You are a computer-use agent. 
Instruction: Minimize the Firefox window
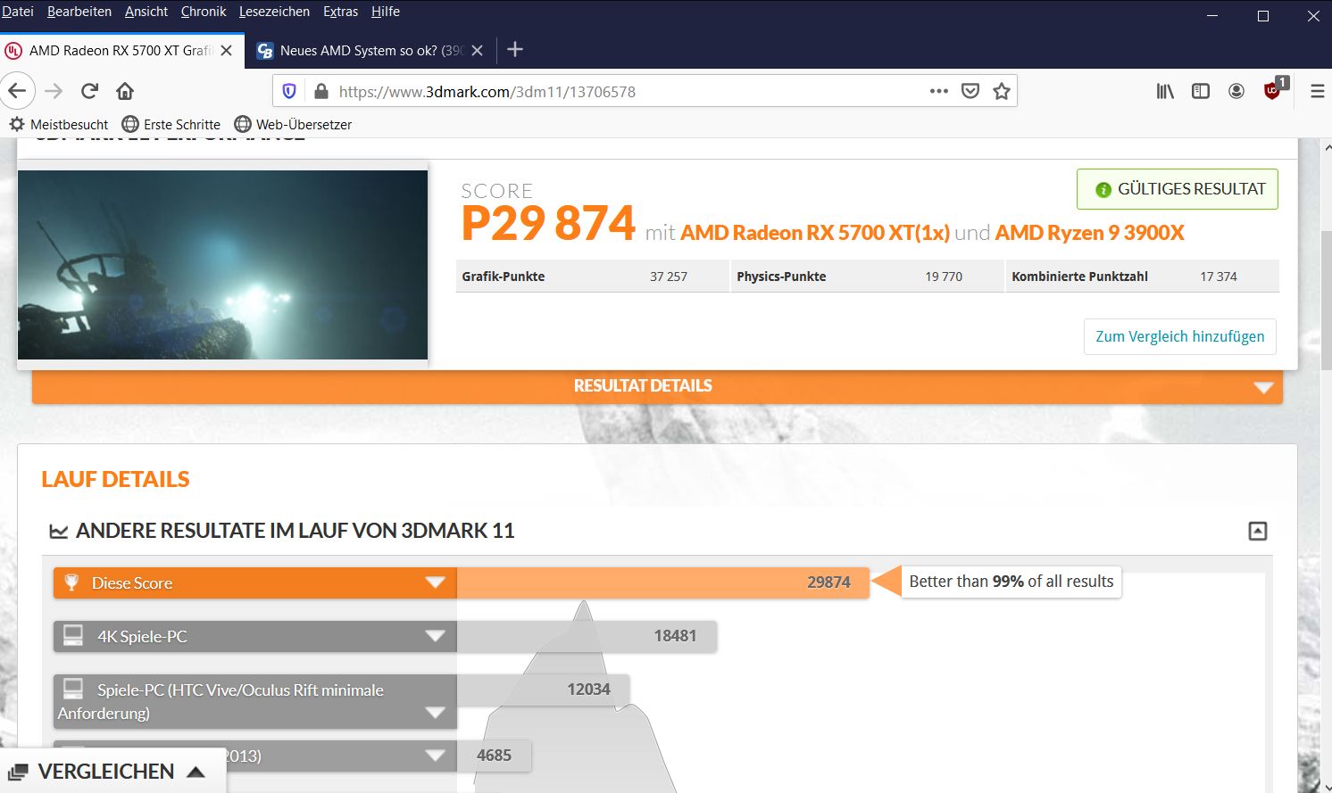point(1212,16)
